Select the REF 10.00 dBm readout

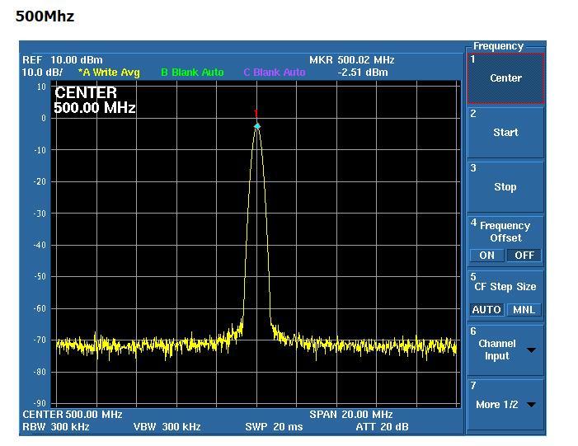coord(63,59)
